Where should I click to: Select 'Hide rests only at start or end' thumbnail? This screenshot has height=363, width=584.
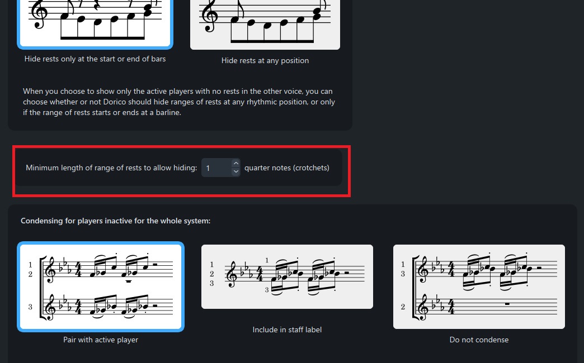click(95, 23)
